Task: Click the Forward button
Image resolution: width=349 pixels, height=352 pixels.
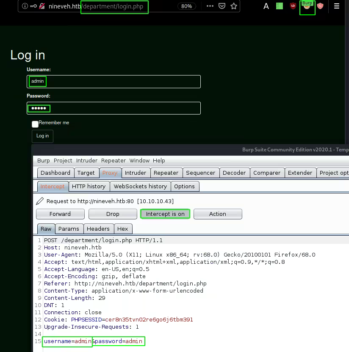Action: (x=60, y=214)
